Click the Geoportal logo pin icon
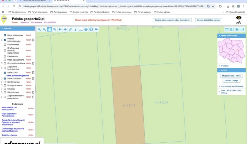Image resolution: width=247 pixels, height=144 pixels. (x=4, y=20)
